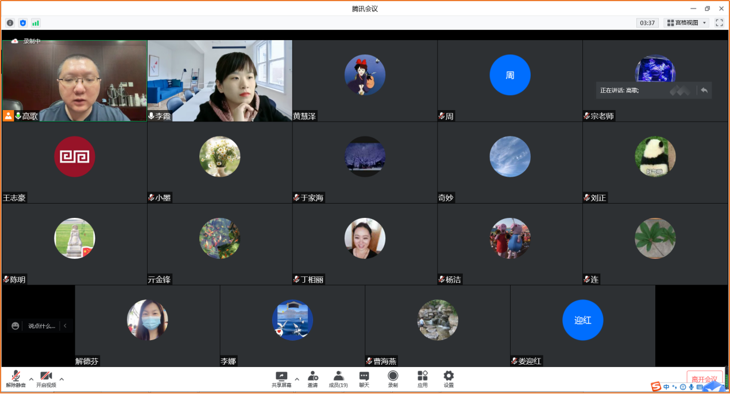Click the blue 周 avatar circle

tap(510, 75)
